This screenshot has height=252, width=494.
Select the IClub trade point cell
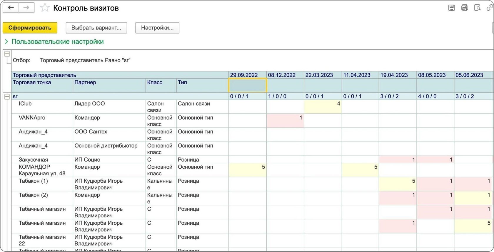(x=42, y=107)
